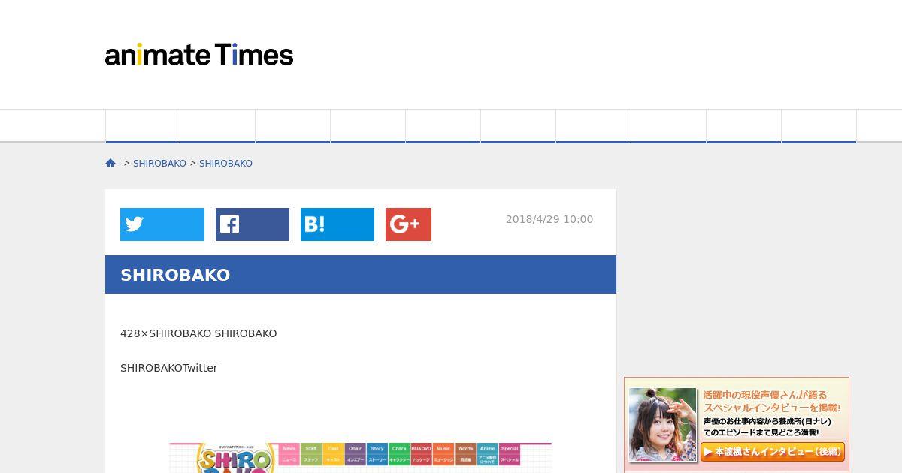The height and width of the screenshot is (473, 902).
Task: View the voice actress photo in the ad
Action: click(663, 425)
